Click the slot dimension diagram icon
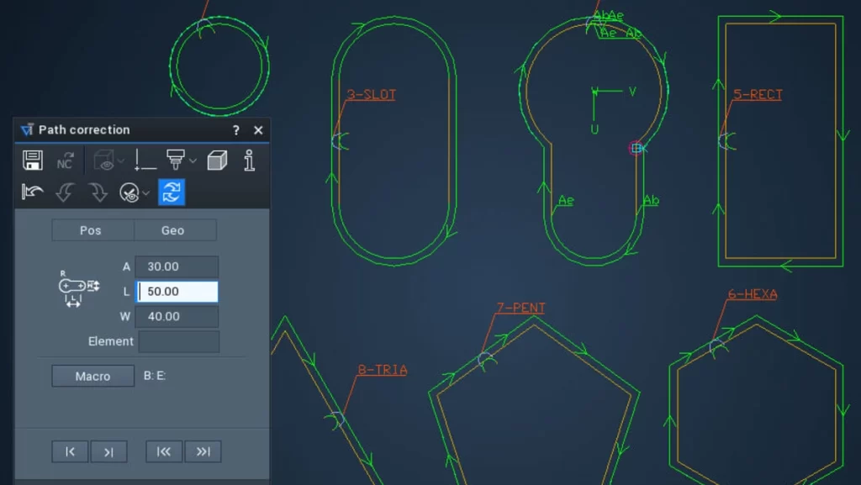 pyautogui.click(x=78, y=288)
